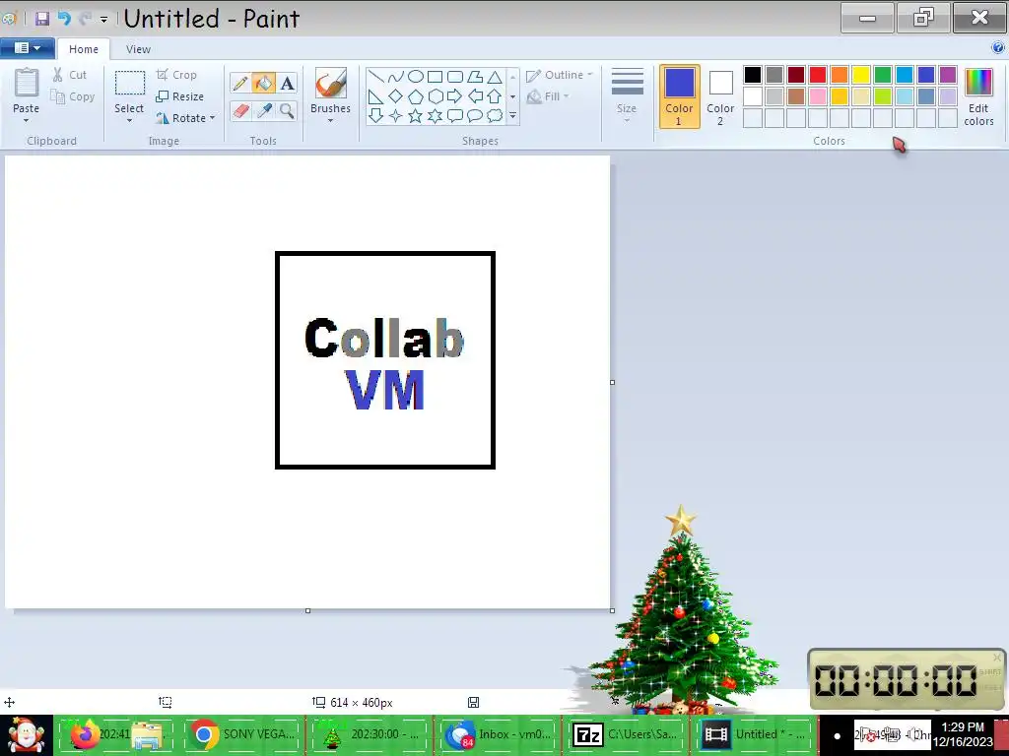Choose the Cloud callout shape
This screenshot has width=1009, height=756.
tap(495, 116)
